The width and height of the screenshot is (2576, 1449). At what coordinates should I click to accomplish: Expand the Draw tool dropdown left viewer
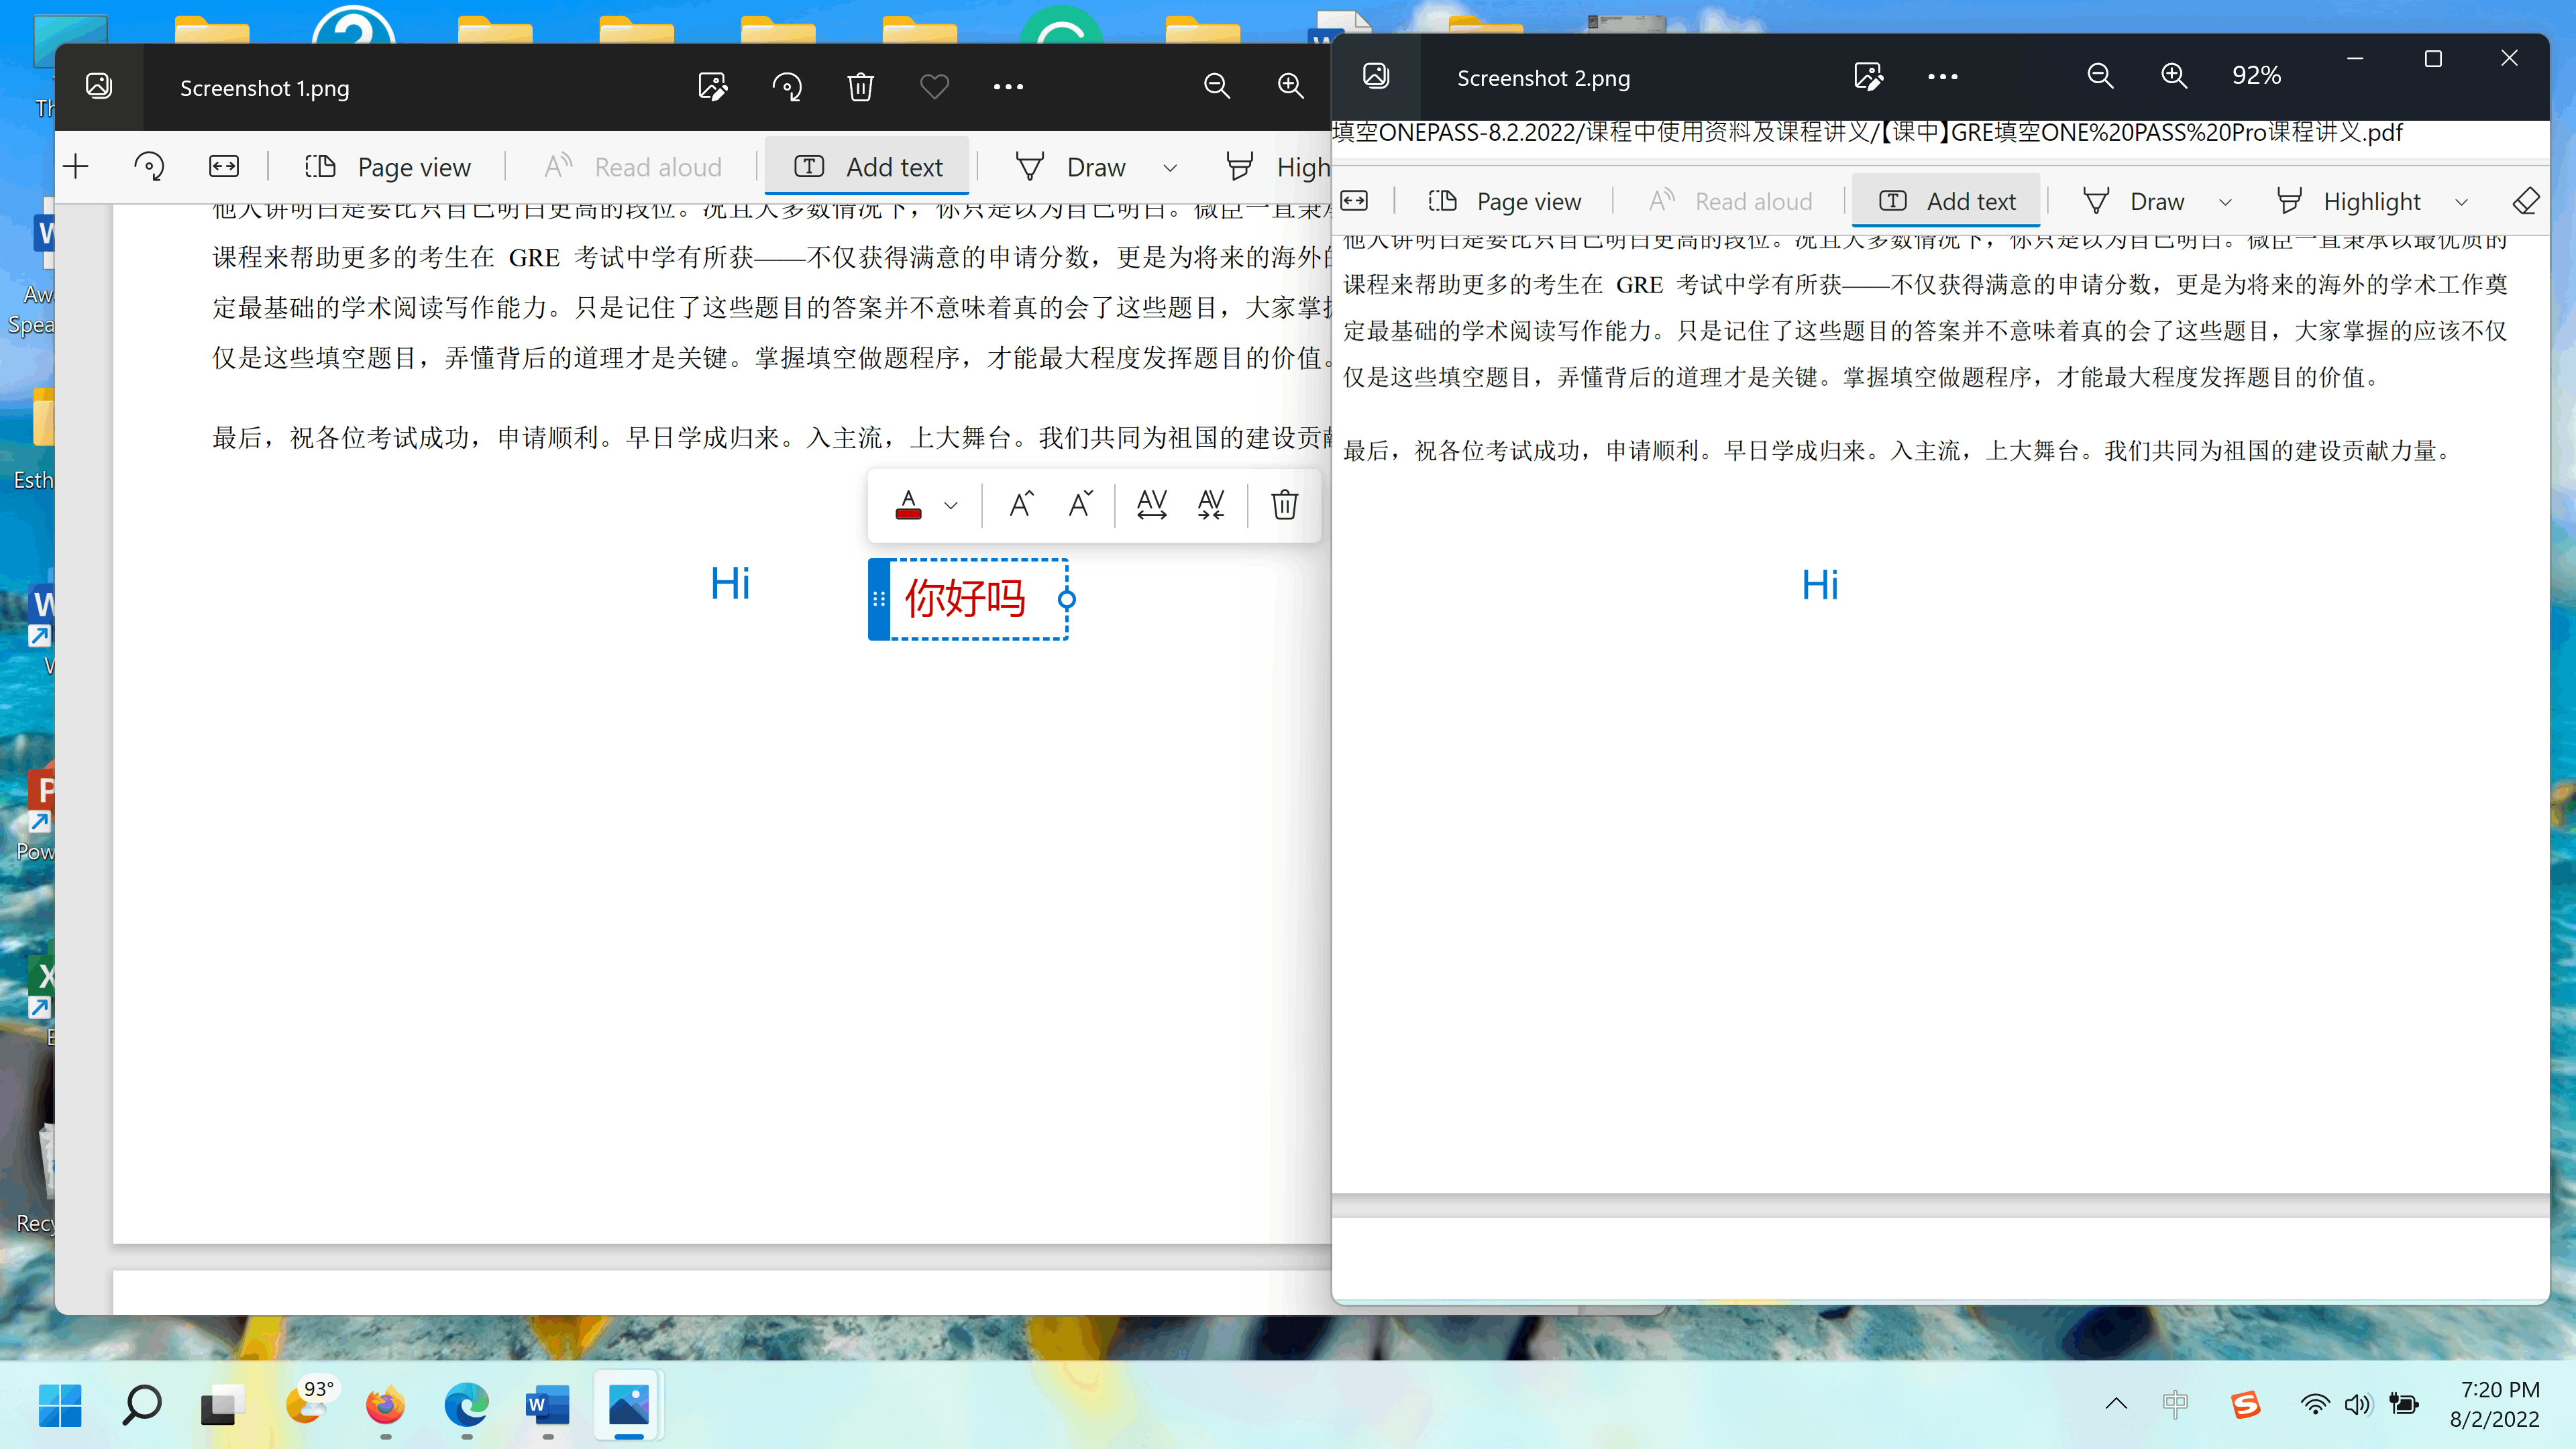coord(1168,166)
